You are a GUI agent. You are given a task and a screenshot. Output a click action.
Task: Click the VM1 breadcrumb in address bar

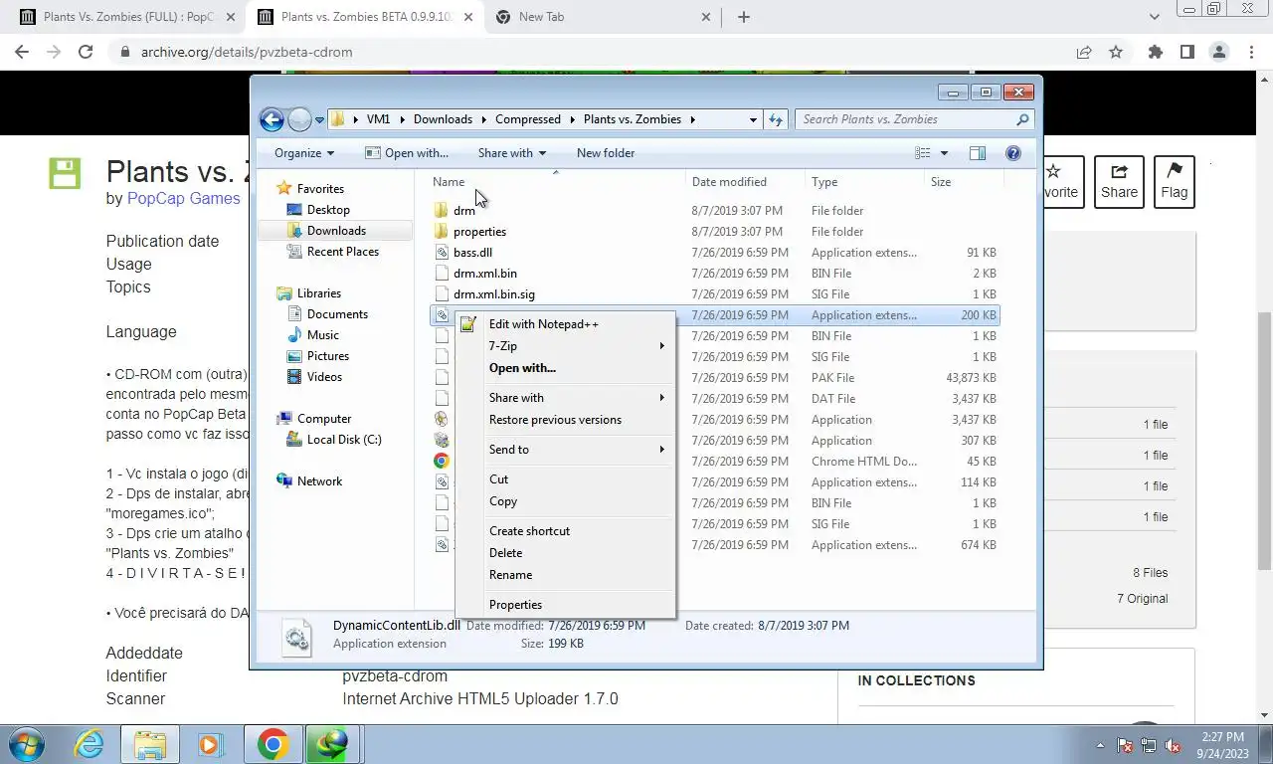(378, 119)
